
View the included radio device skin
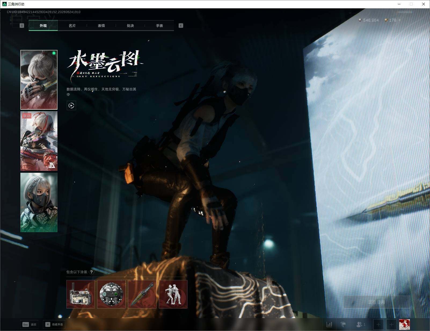(x=81, y=294)
